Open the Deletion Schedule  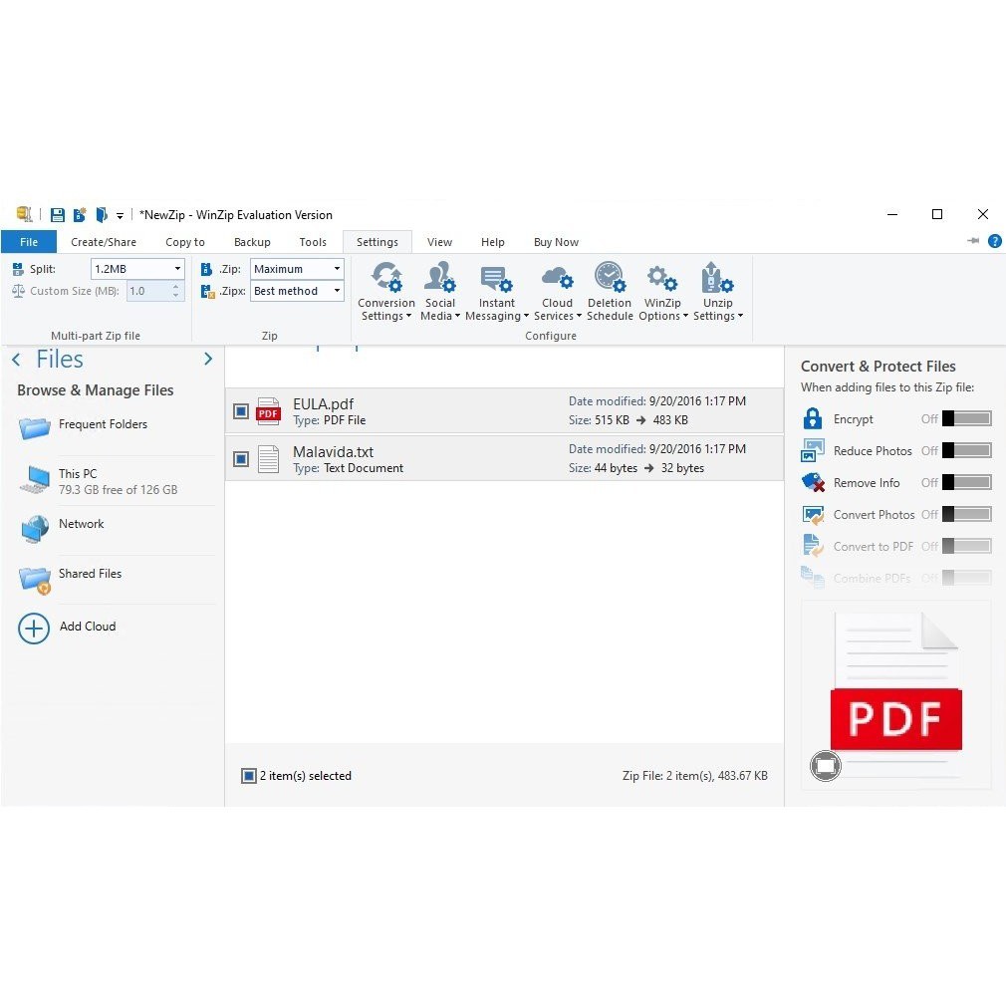610,291
